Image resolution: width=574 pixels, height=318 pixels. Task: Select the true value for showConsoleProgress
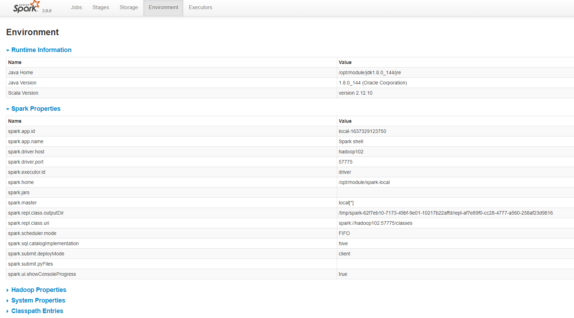click(x=343, y=274)
